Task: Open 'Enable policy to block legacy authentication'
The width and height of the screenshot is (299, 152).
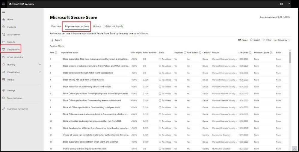Action: point(84,149)
